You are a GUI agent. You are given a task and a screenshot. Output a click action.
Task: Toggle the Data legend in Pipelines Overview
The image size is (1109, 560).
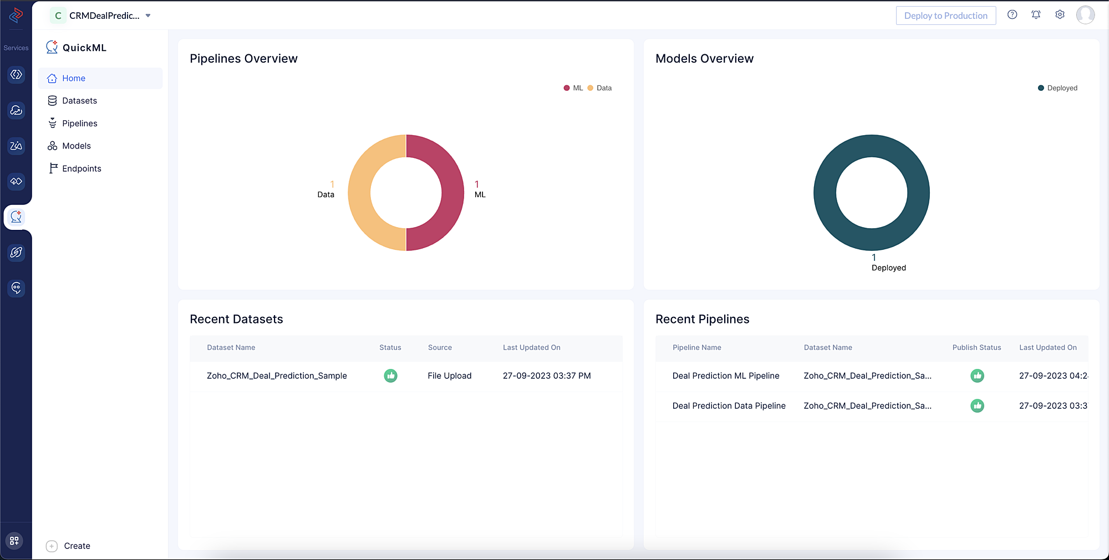[599, 88]
